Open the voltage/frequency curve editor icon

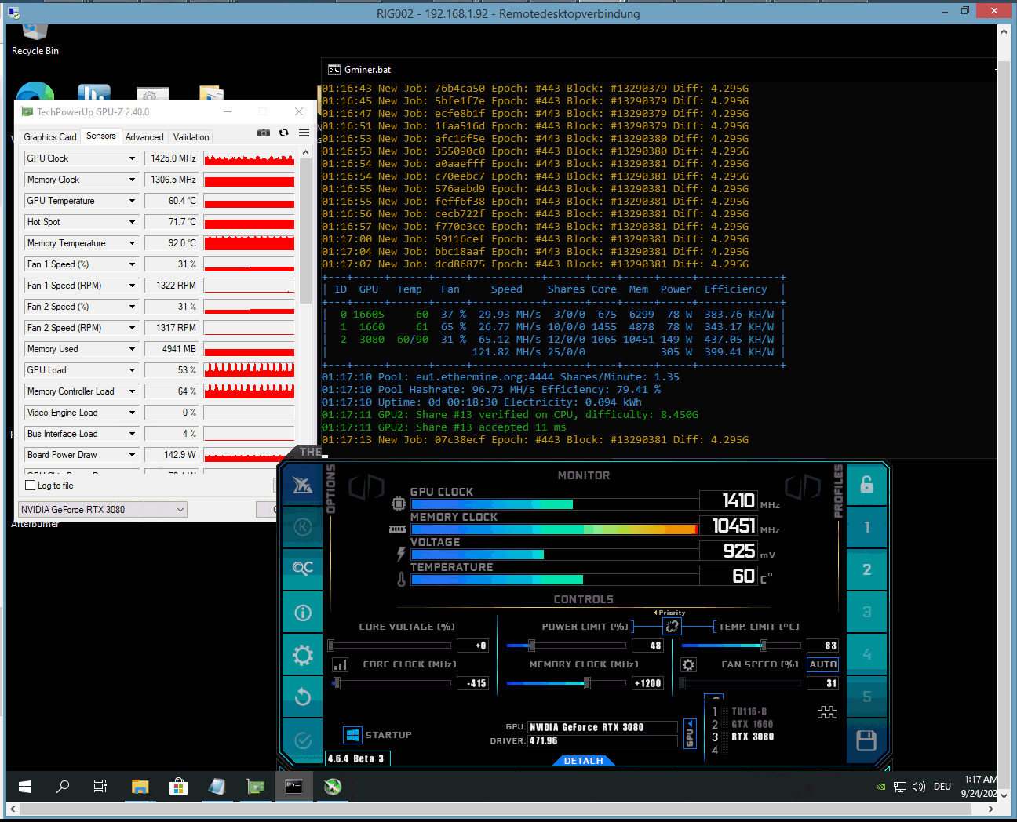pos(340,664)
